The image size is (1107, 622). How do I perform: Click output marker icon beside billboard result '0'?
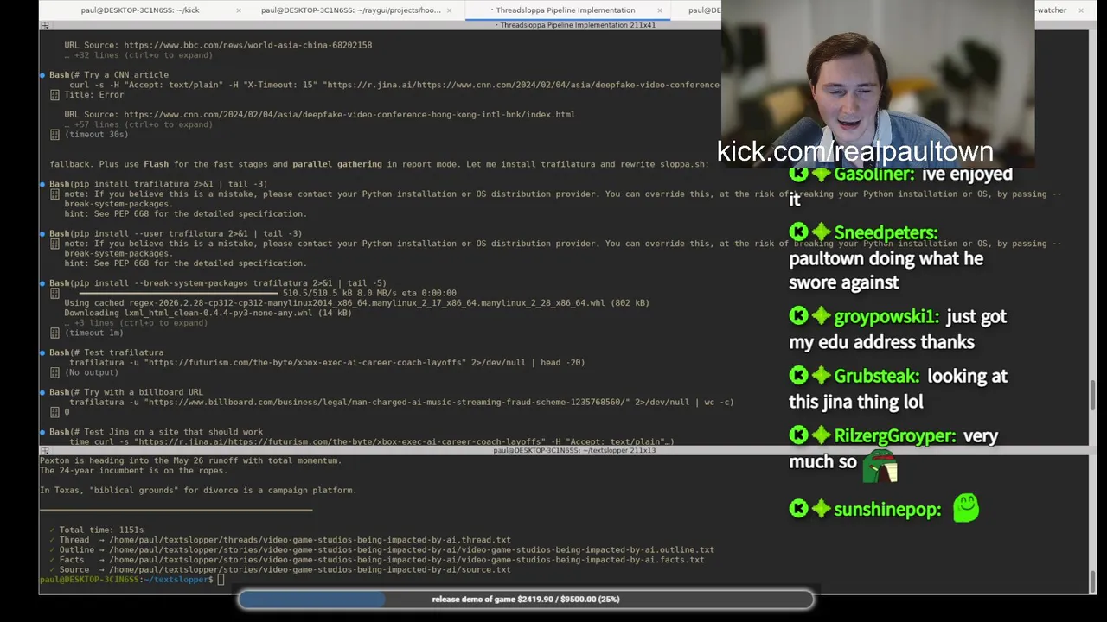(x=54, y=413)
